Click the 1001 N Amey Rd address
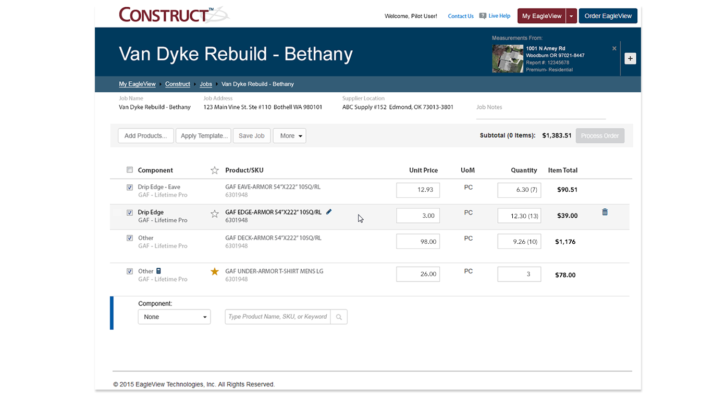 (545, 48)
